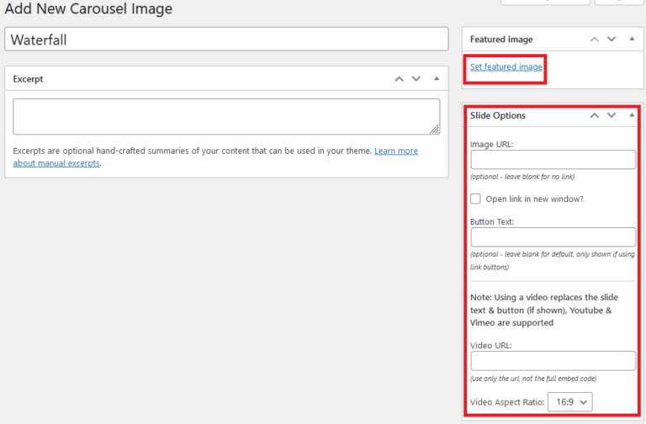Move the Excerpt panel up
Image resolution: width=646 pixels, height=424 pixels.
(x=399, y=78)
